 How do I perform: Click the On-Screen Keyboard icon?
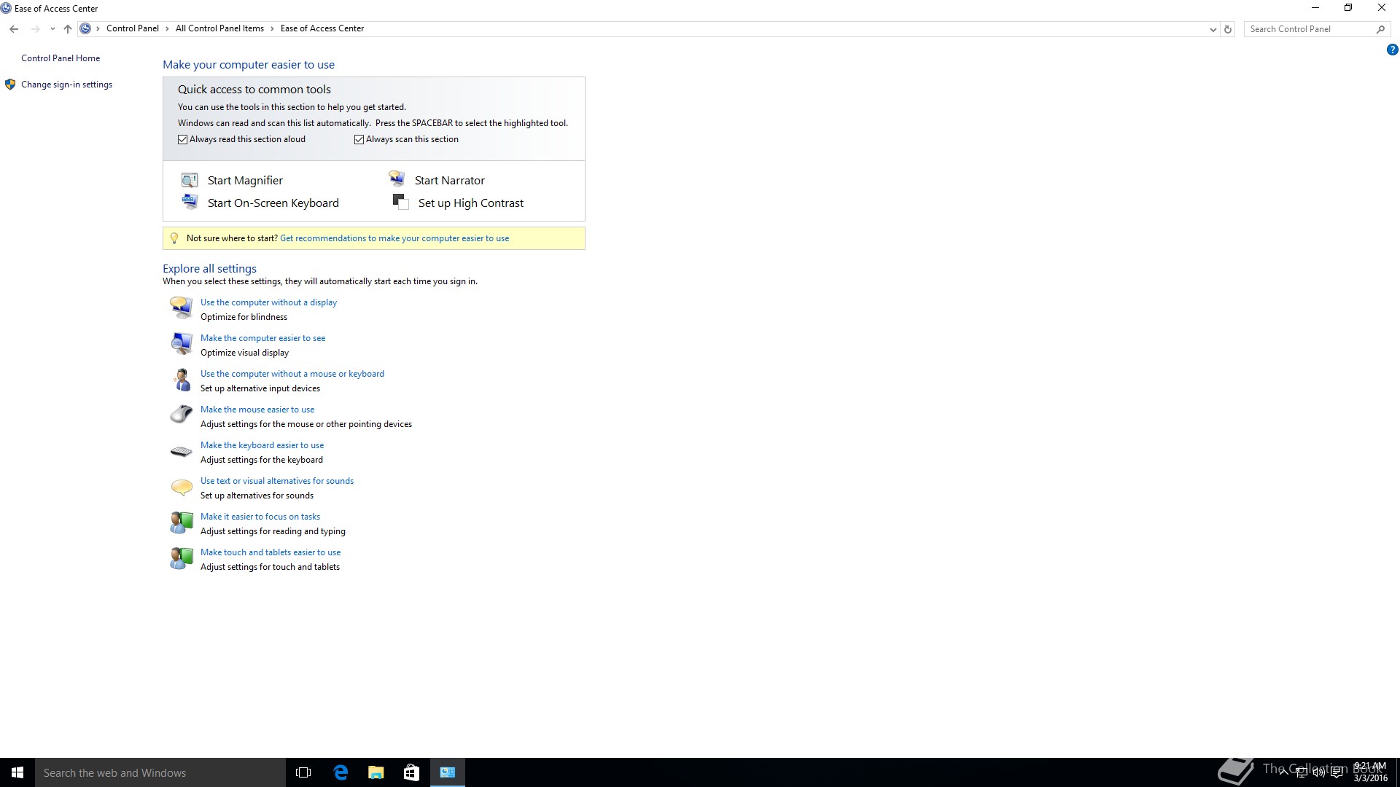tap(190, 202)
